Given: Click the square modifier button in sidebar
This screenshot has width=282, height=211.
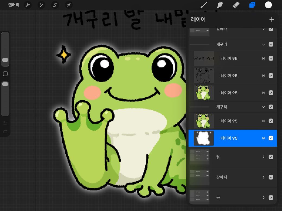Looking at the screenshot, I should point(5,74).
